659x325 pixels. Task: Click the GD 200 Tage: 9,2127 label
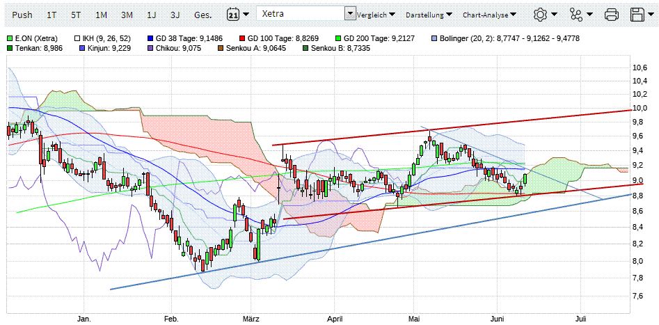(x=381, y=39)
